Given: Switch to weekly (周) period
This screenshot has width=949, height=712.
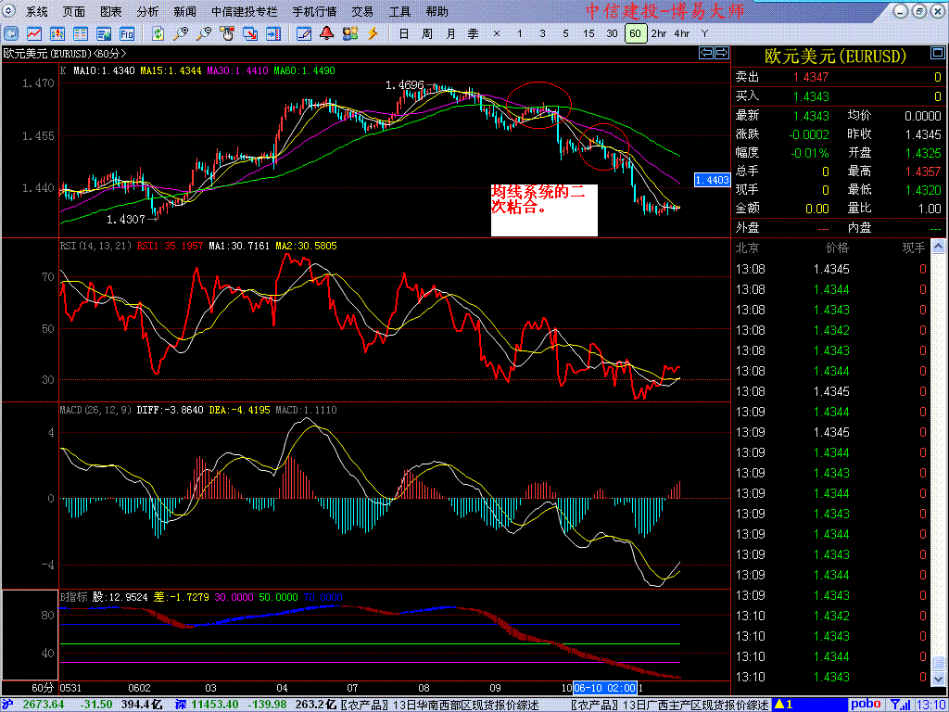Looking at the screenshot, I should pos(426,33).
